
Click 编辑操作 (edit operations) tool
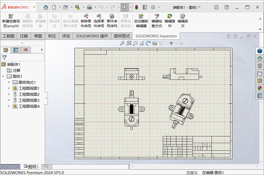(x=170, y=21)
